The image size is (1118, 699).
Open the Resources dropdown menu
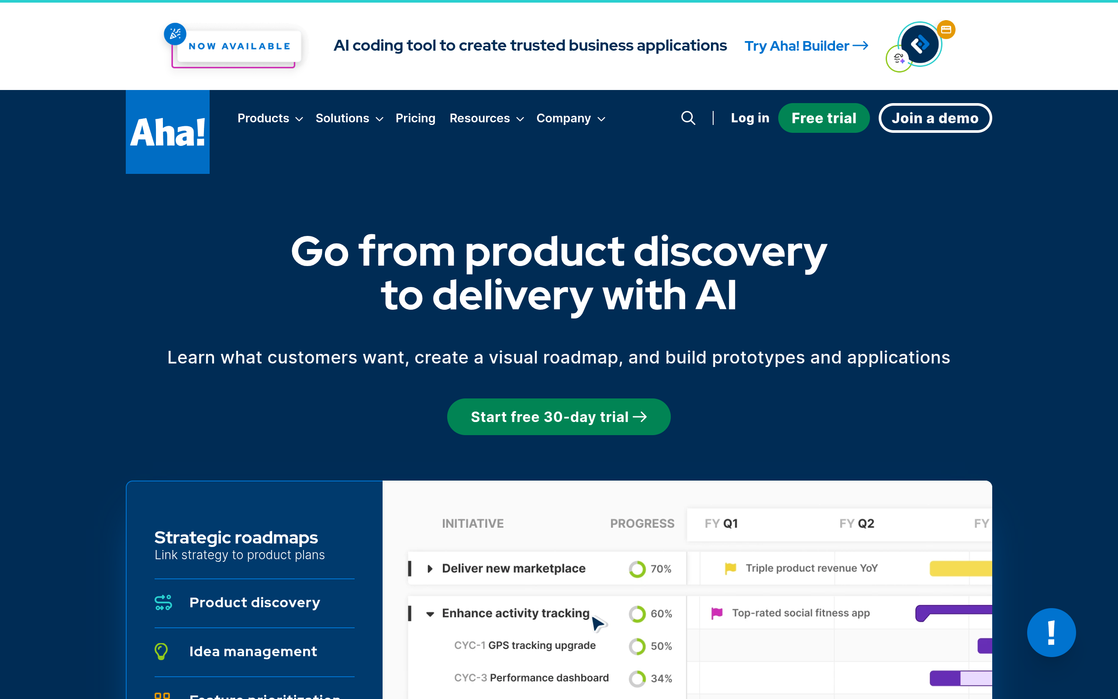[487, 118]
